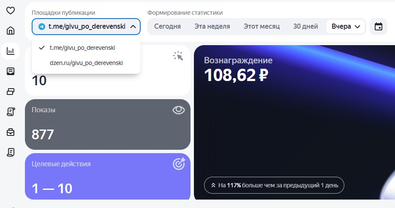
Task: Click the Площадки публикации label
Action: coord(63,13)
